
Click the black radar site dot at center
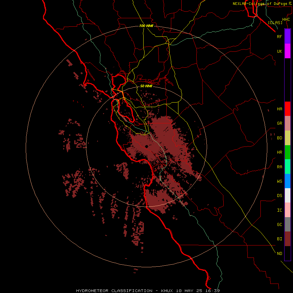click(x=146, y=146)
